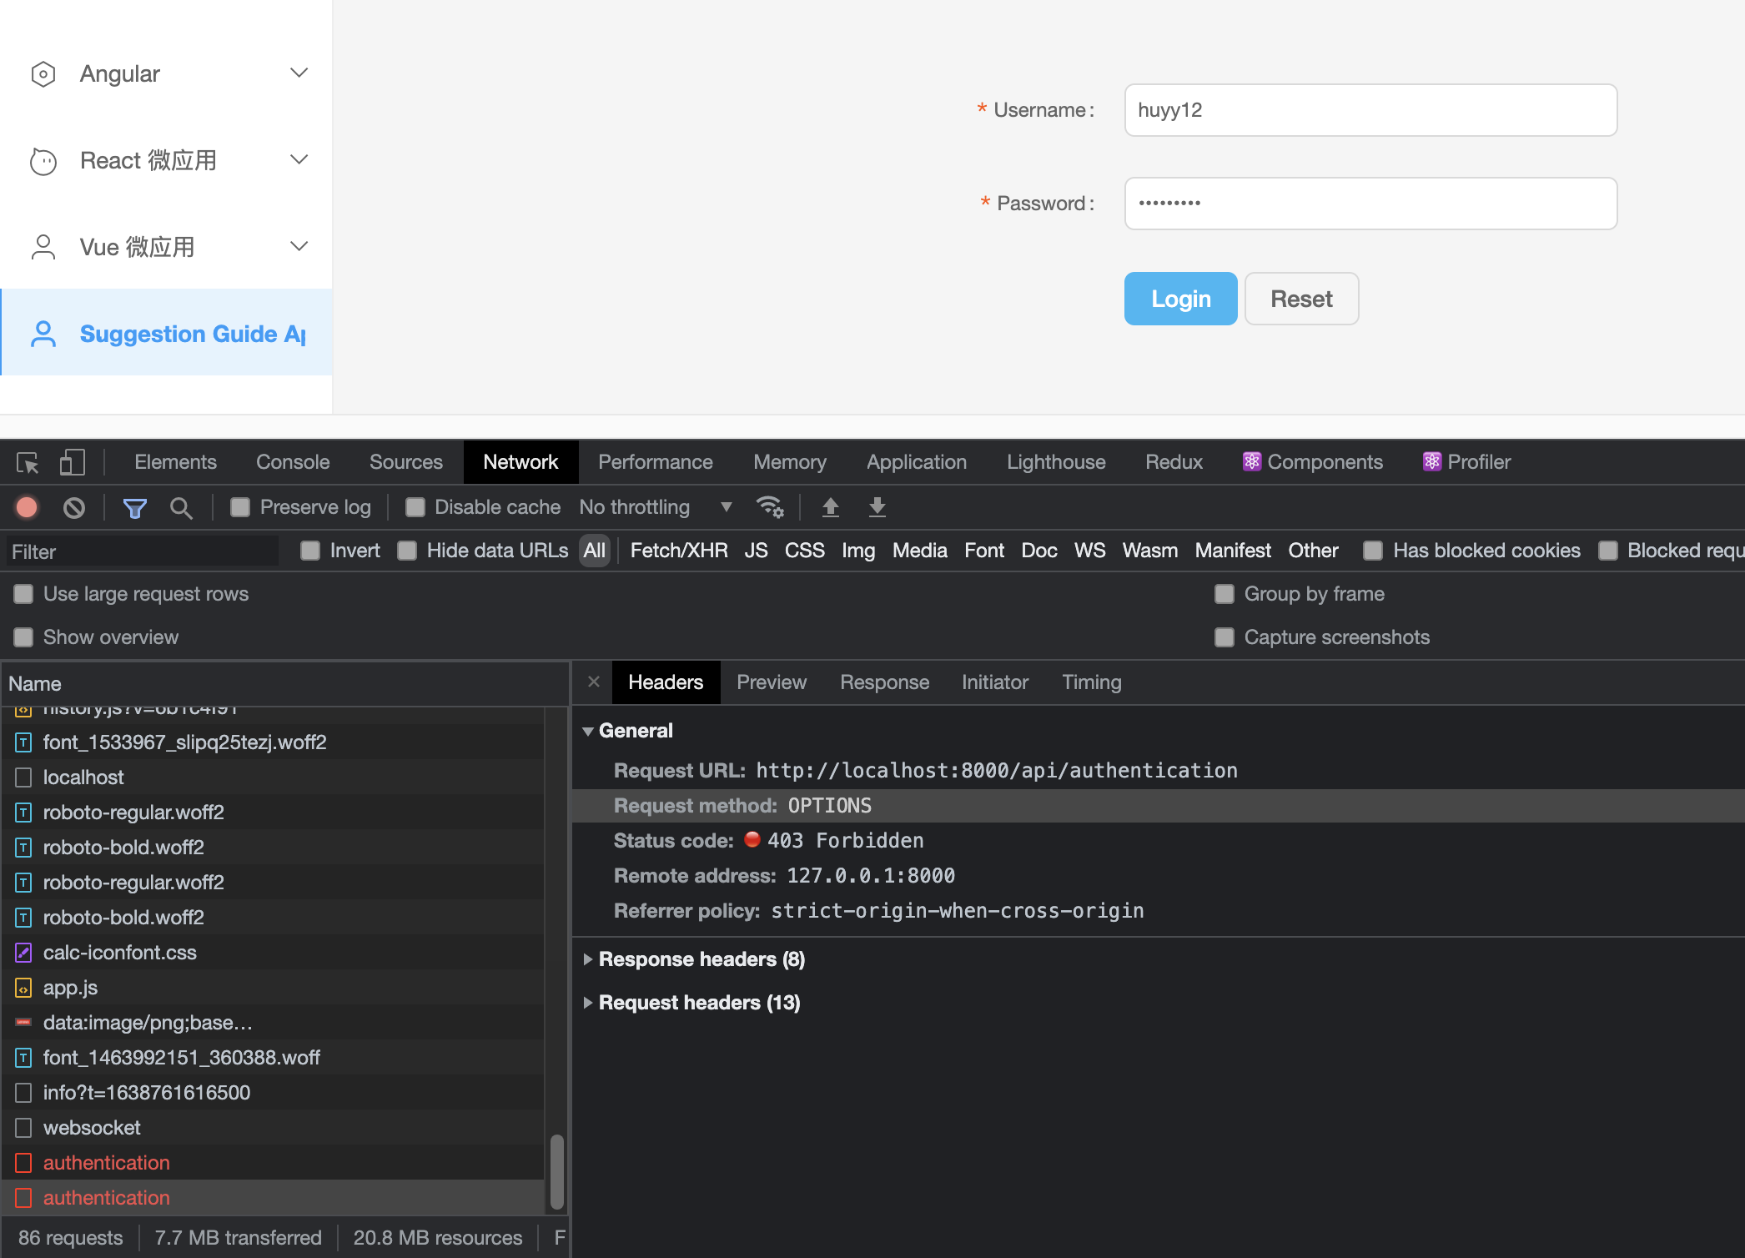Open the No throttling dropdown
The width and height of the screenshot is (1745, 1258).
click(x=656, y=507)
